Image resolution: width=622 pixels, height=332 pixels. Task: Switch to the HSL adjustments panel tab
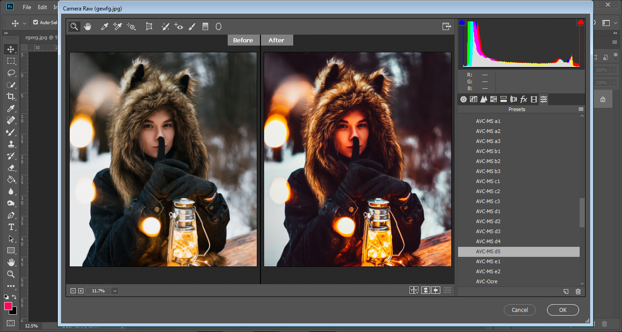494,99
